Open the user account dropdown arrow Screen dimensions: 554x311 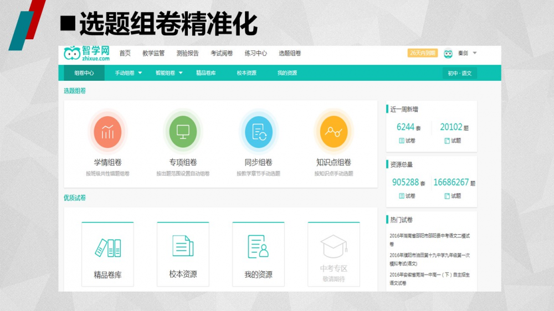(x=475, y=53)
